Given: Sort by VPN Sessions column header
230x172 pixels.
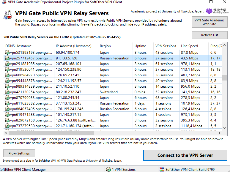Looking at the screenshot, I should pos(166,46).
